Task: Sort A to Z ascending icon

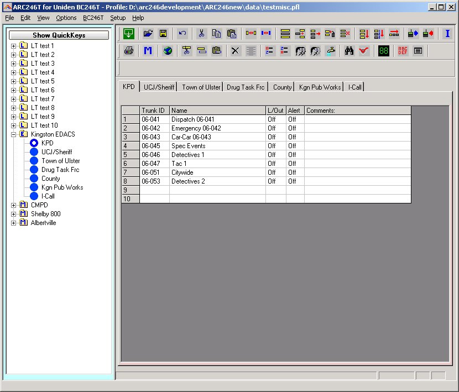Action: click(x=269, y=51)
